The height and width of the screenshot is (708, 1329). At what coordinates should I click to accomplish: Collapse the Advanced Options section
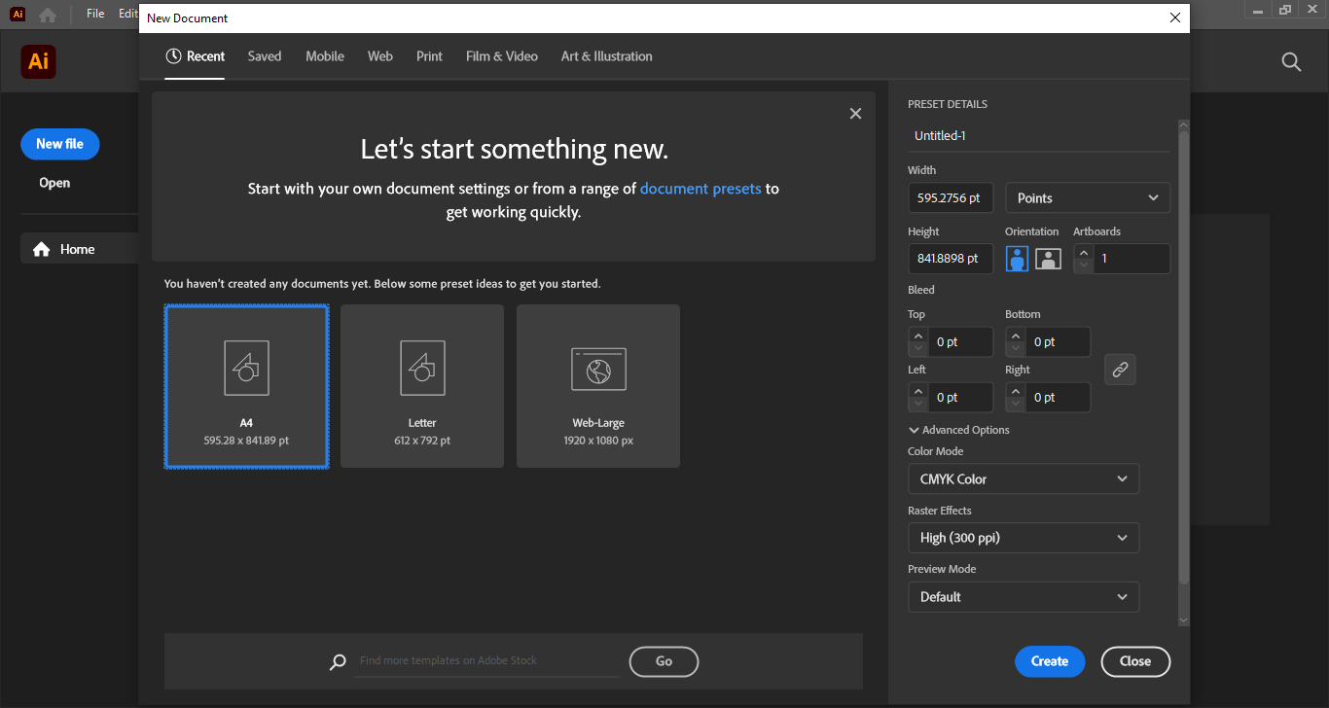959,430
